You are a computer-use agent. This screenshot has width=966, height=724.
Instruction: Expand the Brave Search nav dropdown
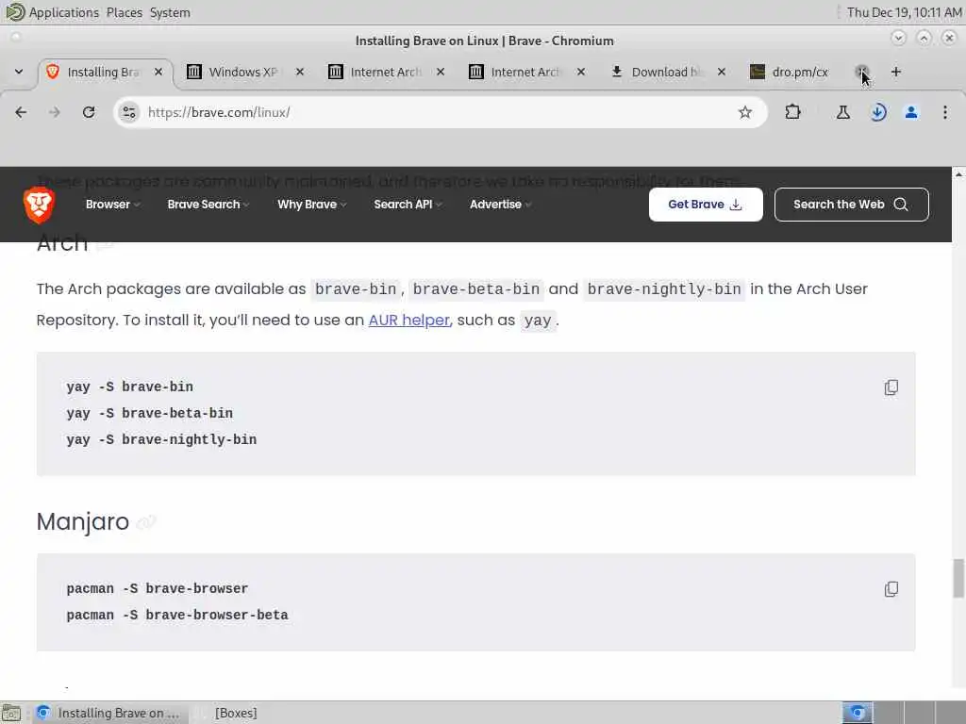[208, 205]
